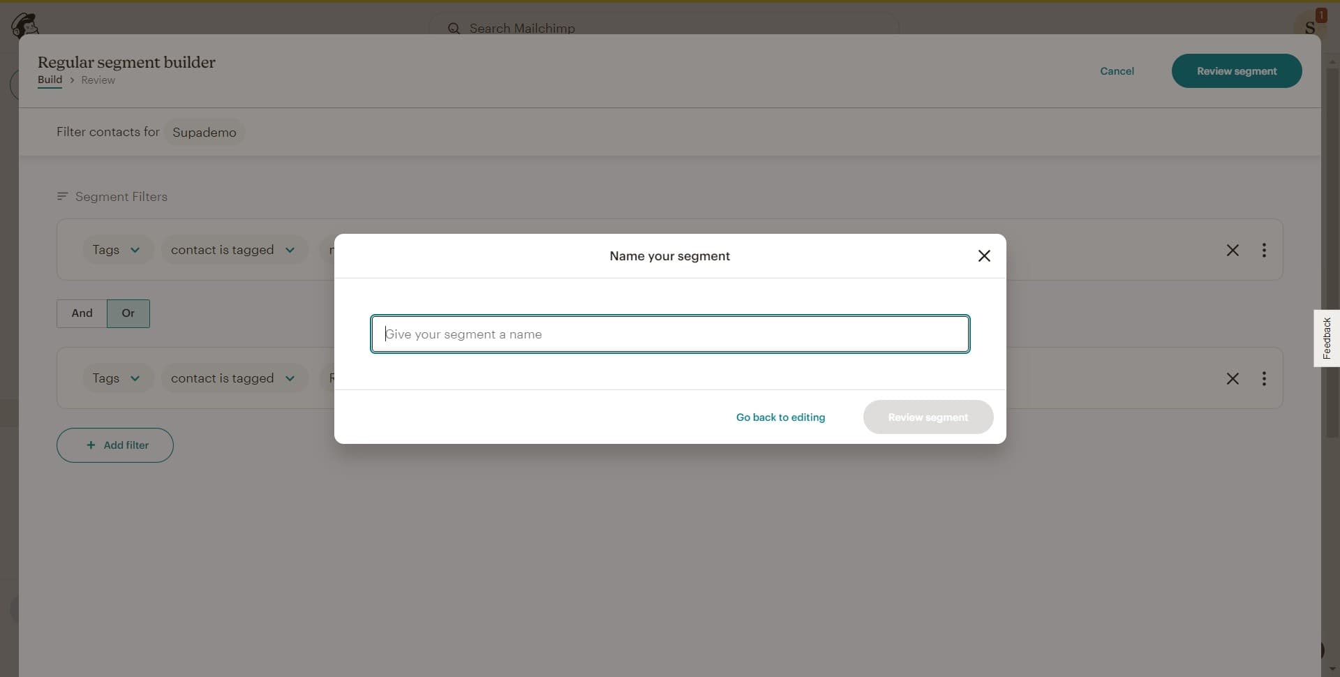Open the overflow menu on the second filter
The width and height of the screenshot is (1340, 677).
pos(1265,378)
